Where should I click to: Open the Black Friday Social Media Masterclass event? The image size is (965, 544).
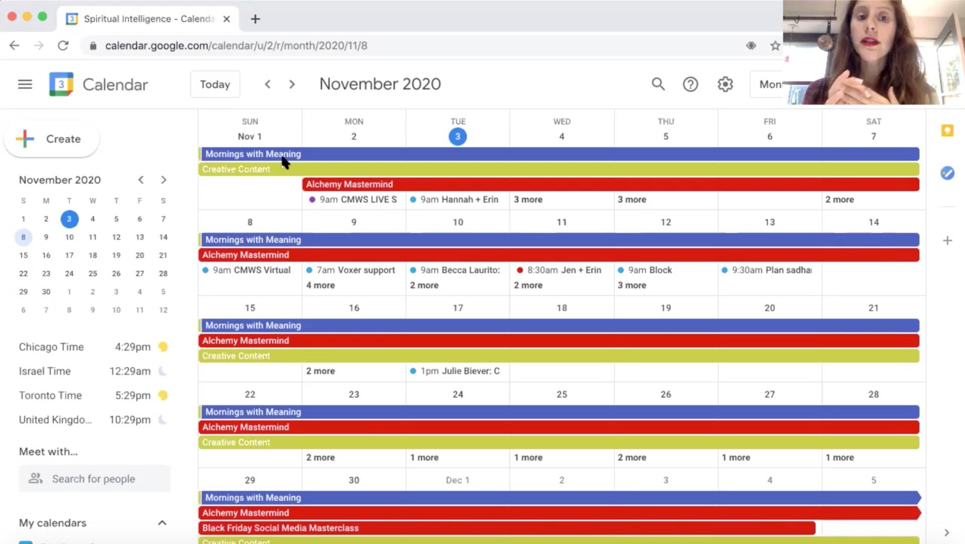(507, 528)
